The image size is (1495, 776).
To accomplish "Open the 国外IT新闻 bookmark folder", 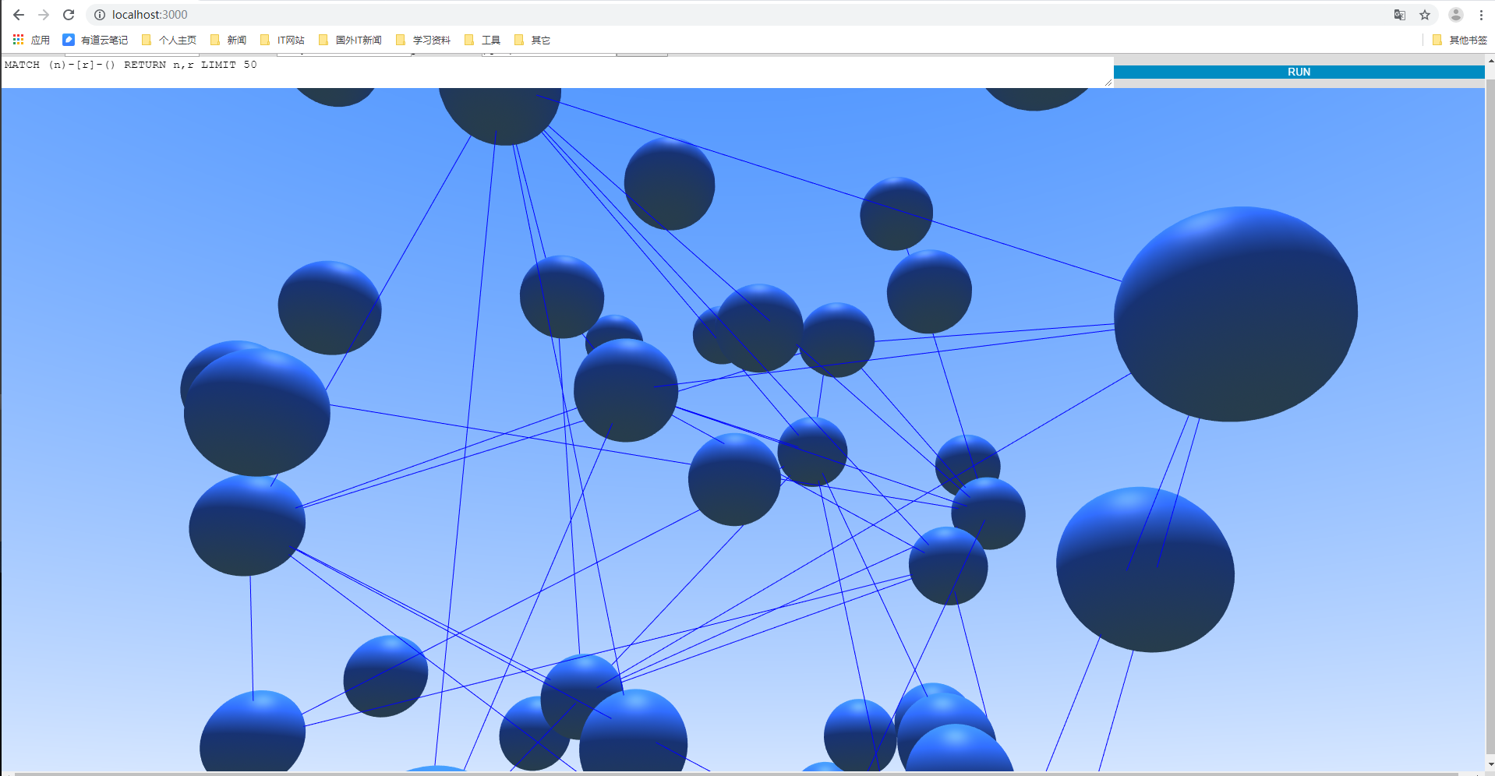I will coord(350,40).
